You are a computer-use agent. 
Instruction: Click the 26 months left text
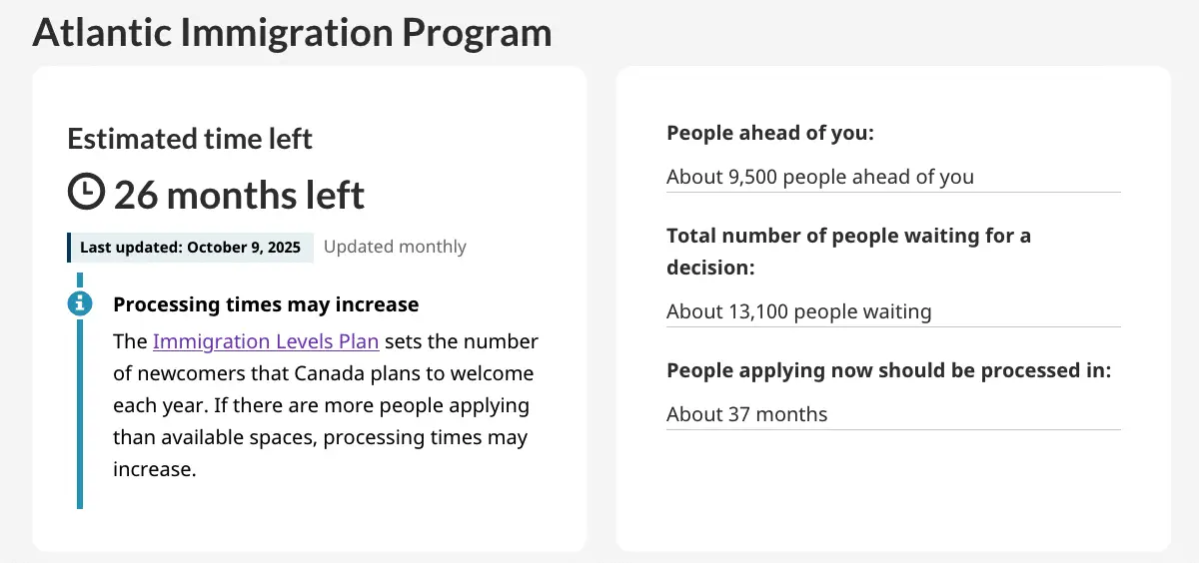tap(240, 195)
